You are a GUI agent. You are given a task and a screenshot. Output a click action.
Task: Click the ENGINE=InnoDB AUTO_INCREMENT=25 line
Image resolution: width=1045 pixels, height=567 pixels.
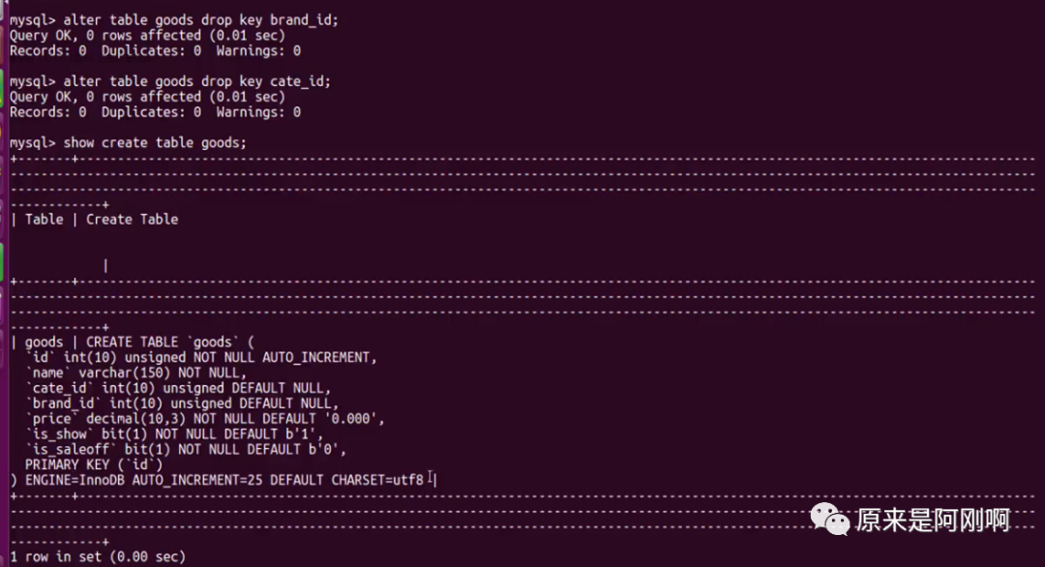tap(218, 480)
